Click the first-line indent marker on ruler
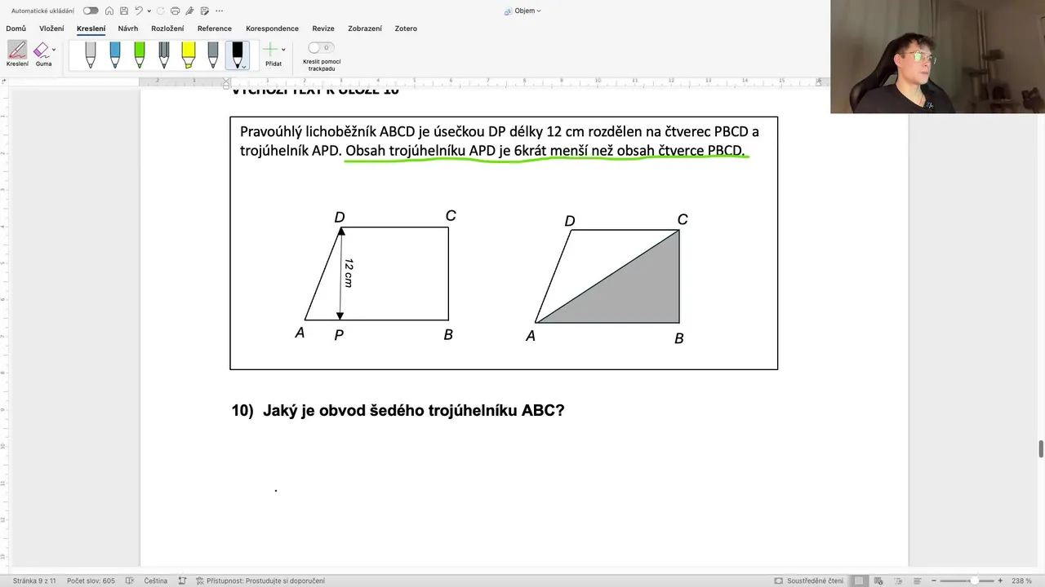This screenshot has height=587, width=1045. click(x=227, y=79)
